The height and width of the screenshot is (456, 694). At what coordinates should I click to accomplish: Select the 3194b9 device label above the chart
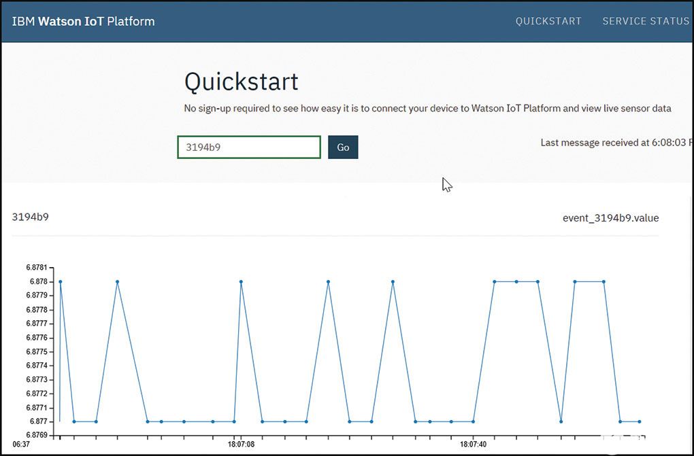31,217
